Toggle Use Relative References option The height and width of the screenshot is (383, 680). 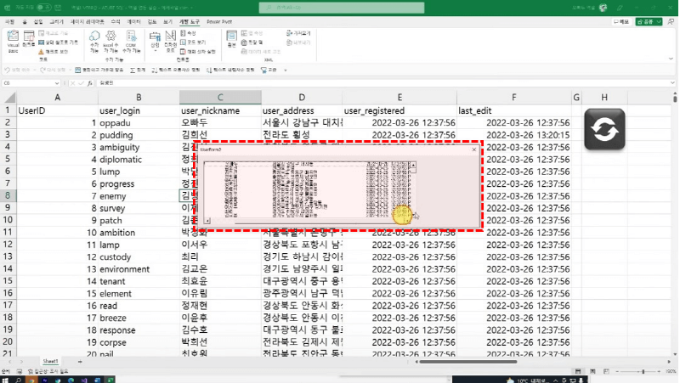pos(58,42)
